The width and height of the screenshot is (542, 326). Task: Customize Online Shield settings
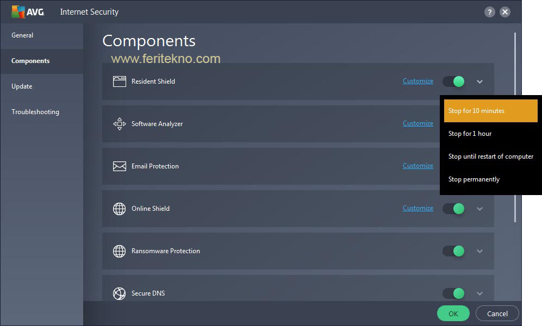tap(418, 209)
